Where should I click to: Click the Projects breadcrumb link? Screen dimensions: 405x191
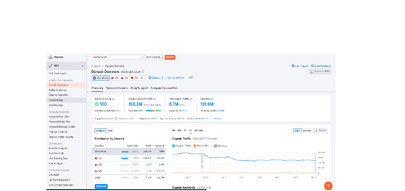(x=96, y=66)
